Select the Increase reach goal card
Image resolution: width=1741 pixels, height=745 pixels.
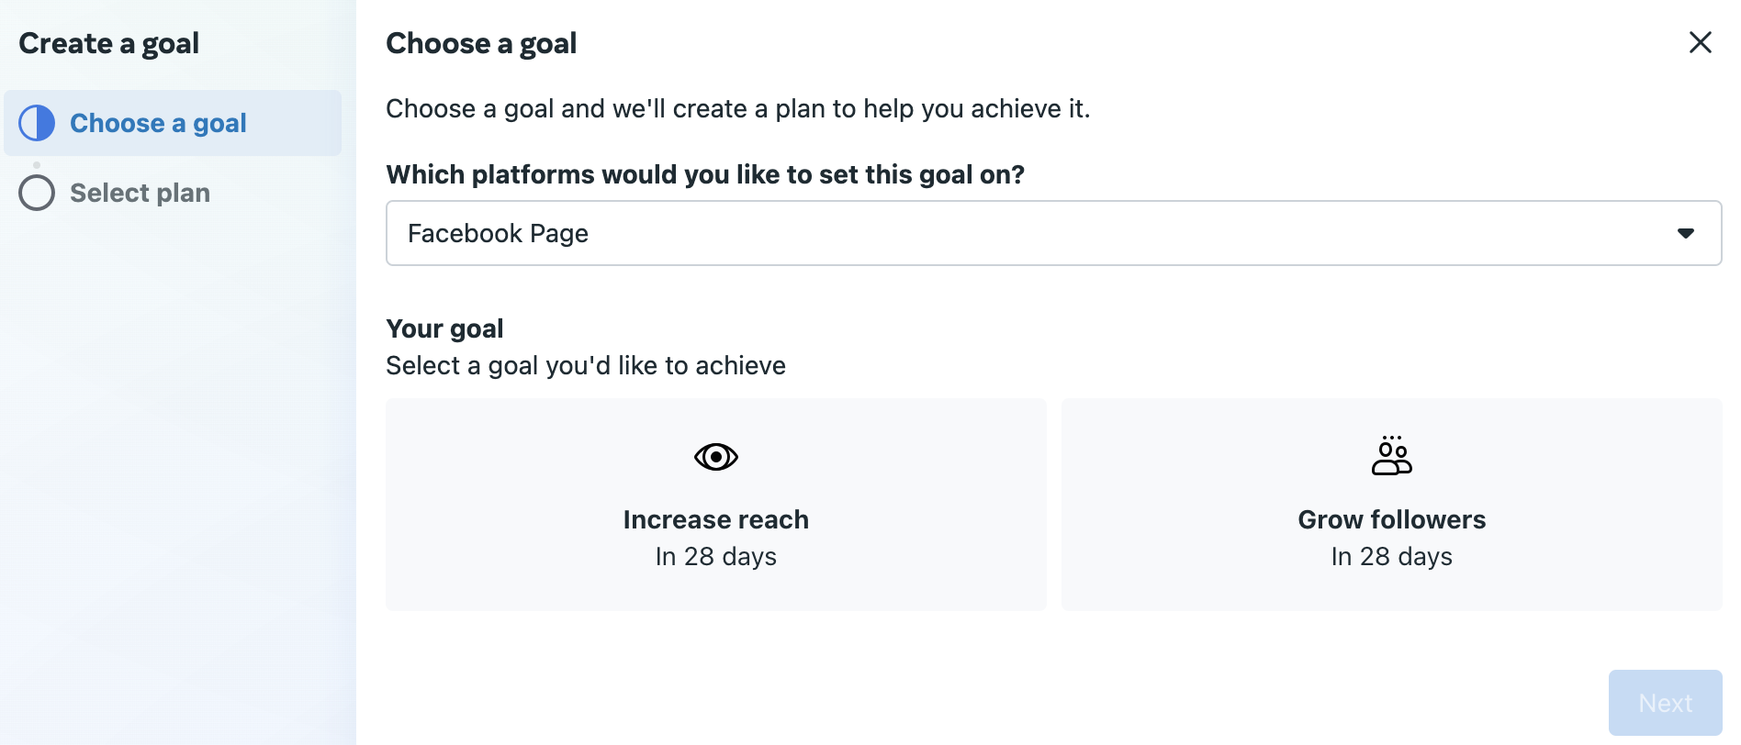[x=716, y=504]
